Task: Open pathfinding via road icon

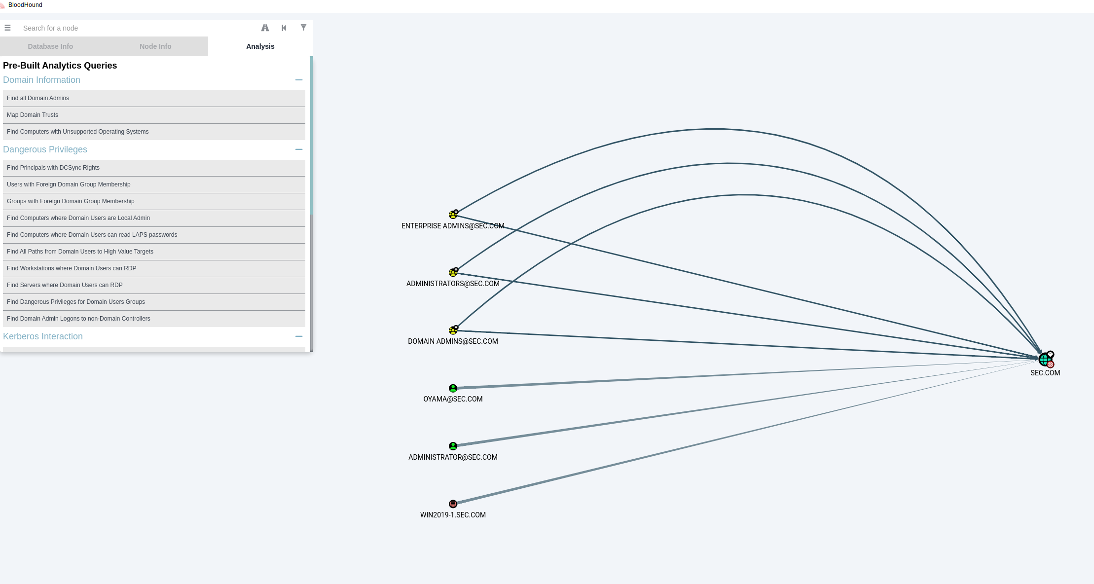Action: 265,28
